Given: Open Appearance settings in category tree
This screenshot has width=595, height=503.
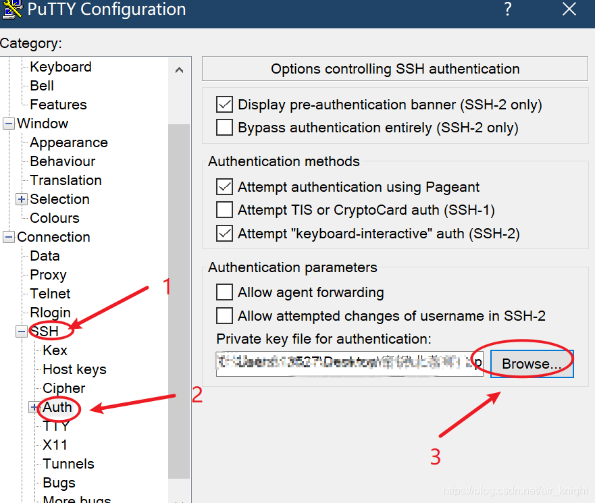Looking at the screenshot, I should [69, 142].
